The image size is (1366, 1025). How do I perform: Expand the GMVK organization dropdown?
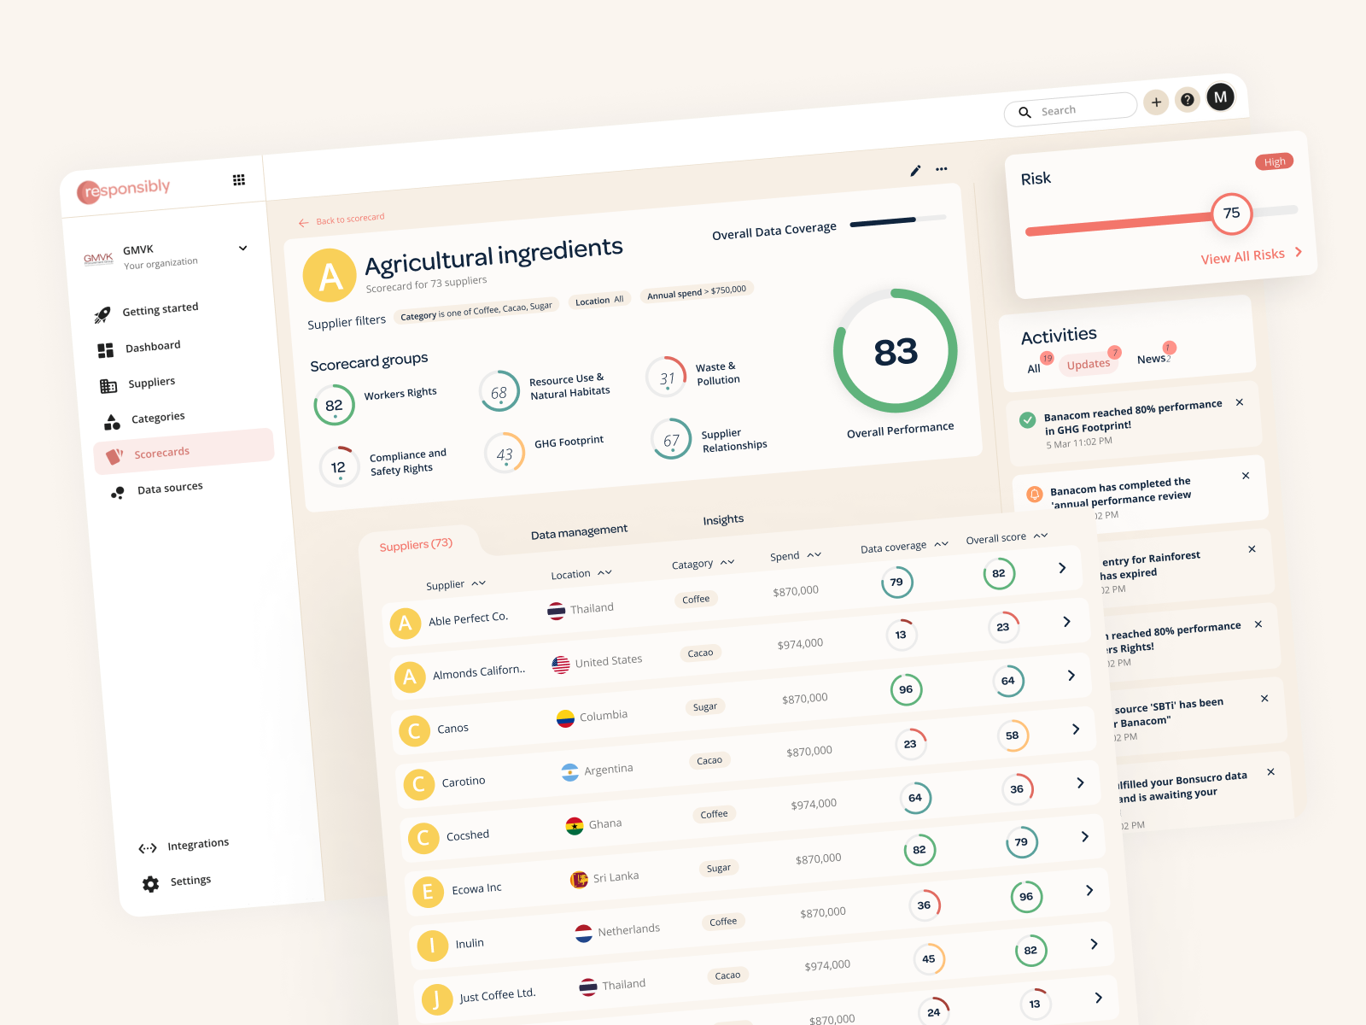243,249
